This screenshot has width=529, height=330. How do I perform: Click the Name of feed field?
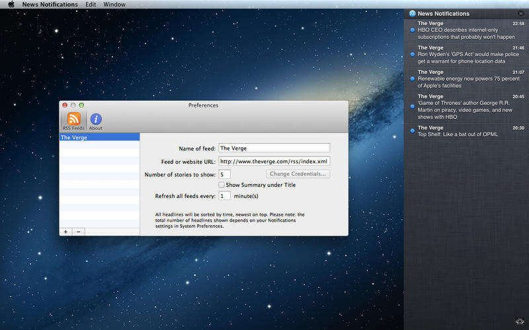coord(274,148)
